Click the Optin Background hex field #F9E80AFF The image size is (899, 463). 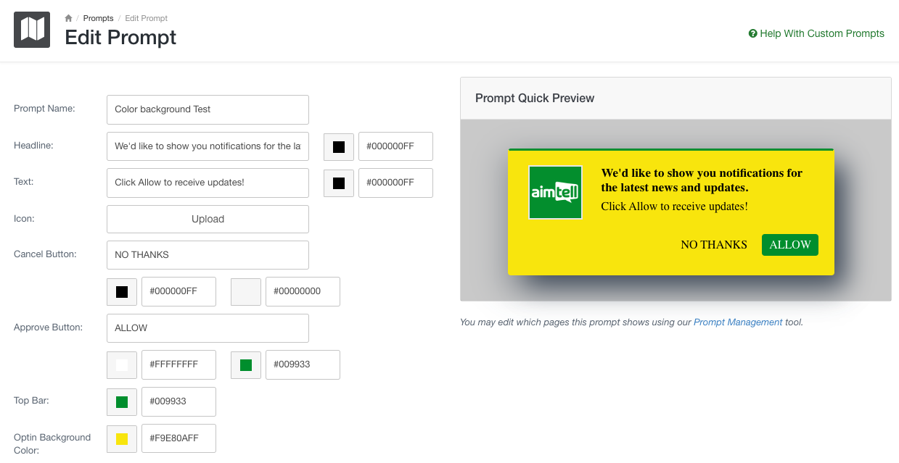coord(178,438)
